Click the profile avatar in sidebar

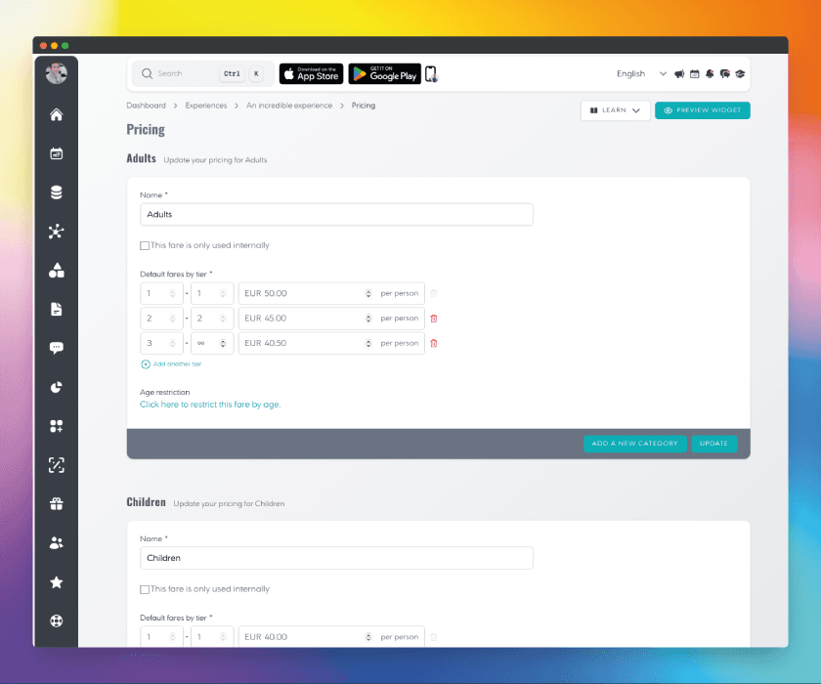point(56,73)
